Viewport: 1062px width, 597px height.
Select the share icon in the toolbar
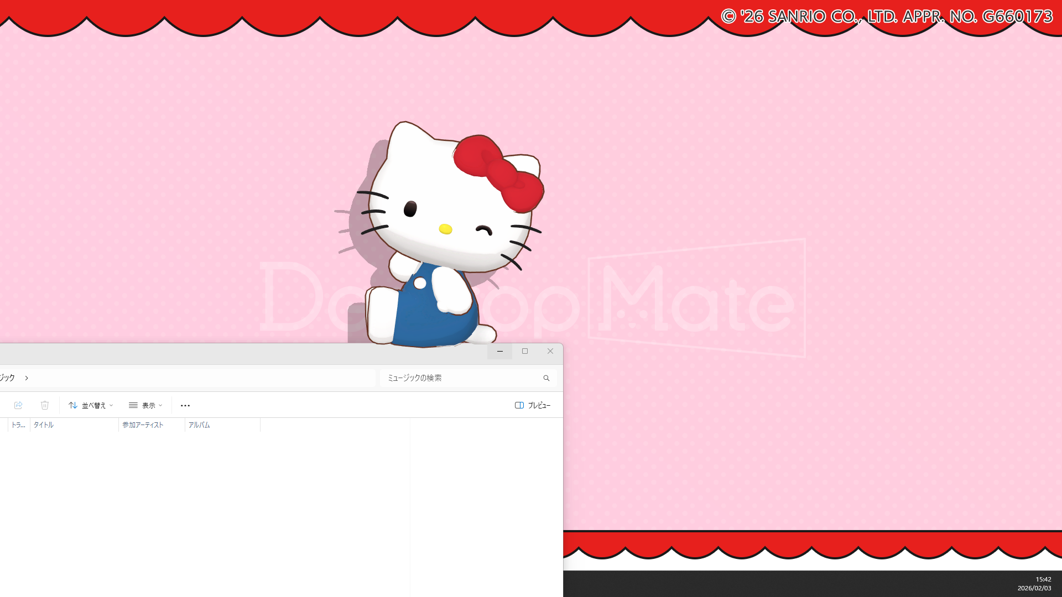18,405
